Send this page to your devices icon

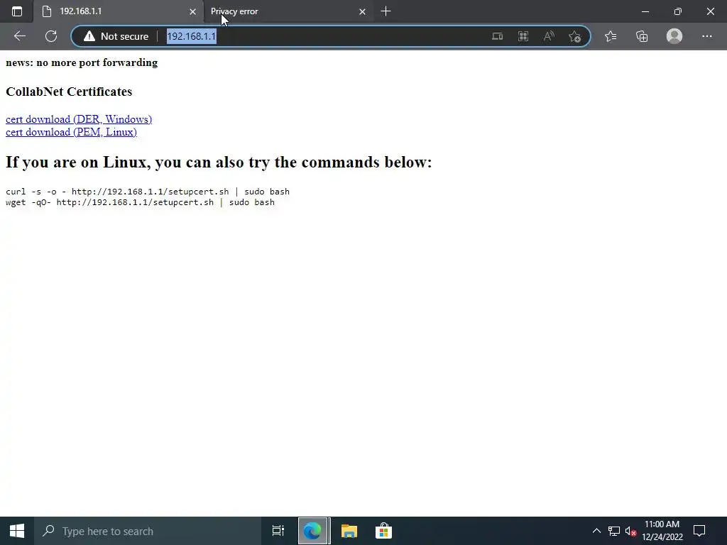[x=497, y=36]
